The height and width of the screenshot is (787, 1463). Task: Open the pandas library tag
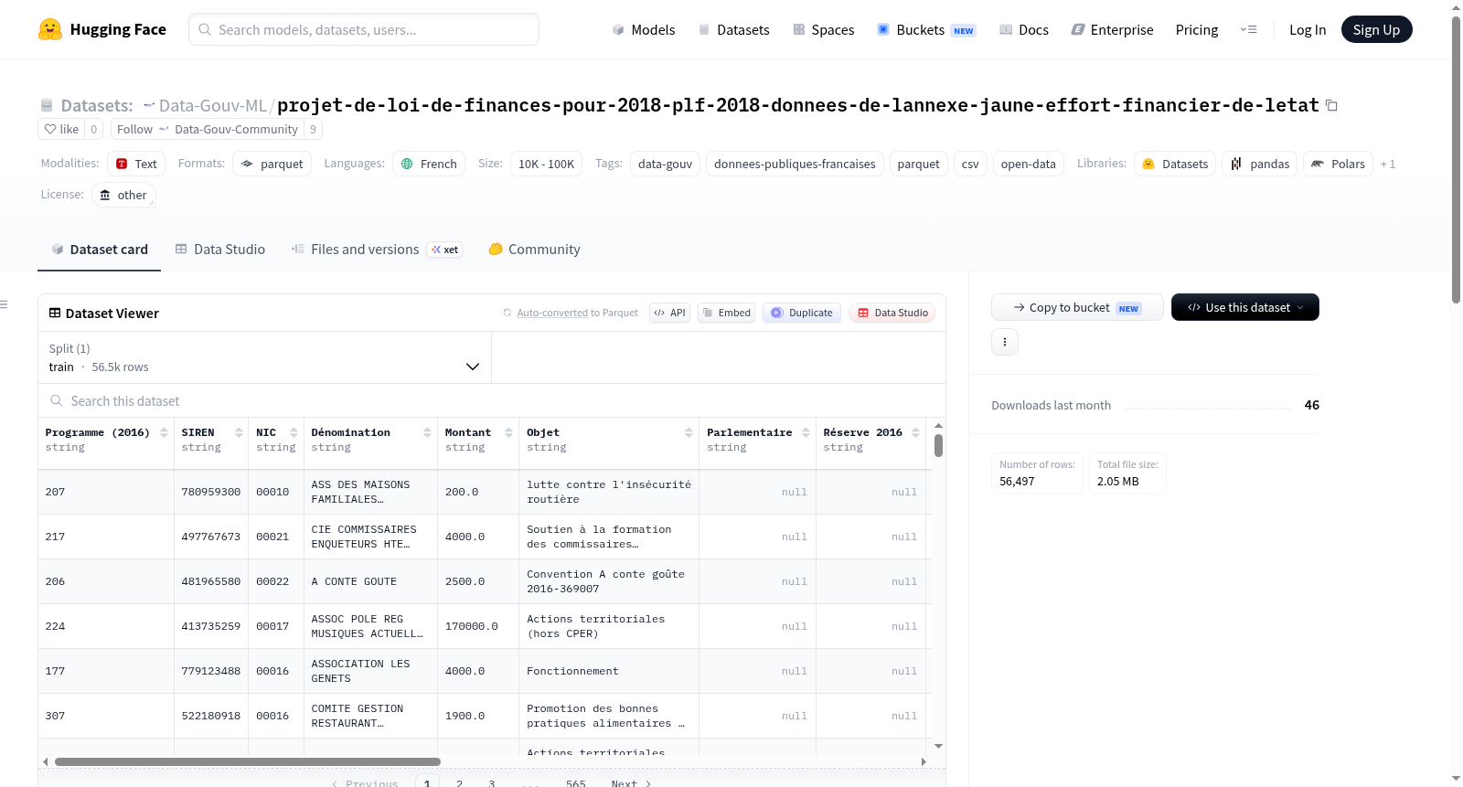click(1259, 164)
